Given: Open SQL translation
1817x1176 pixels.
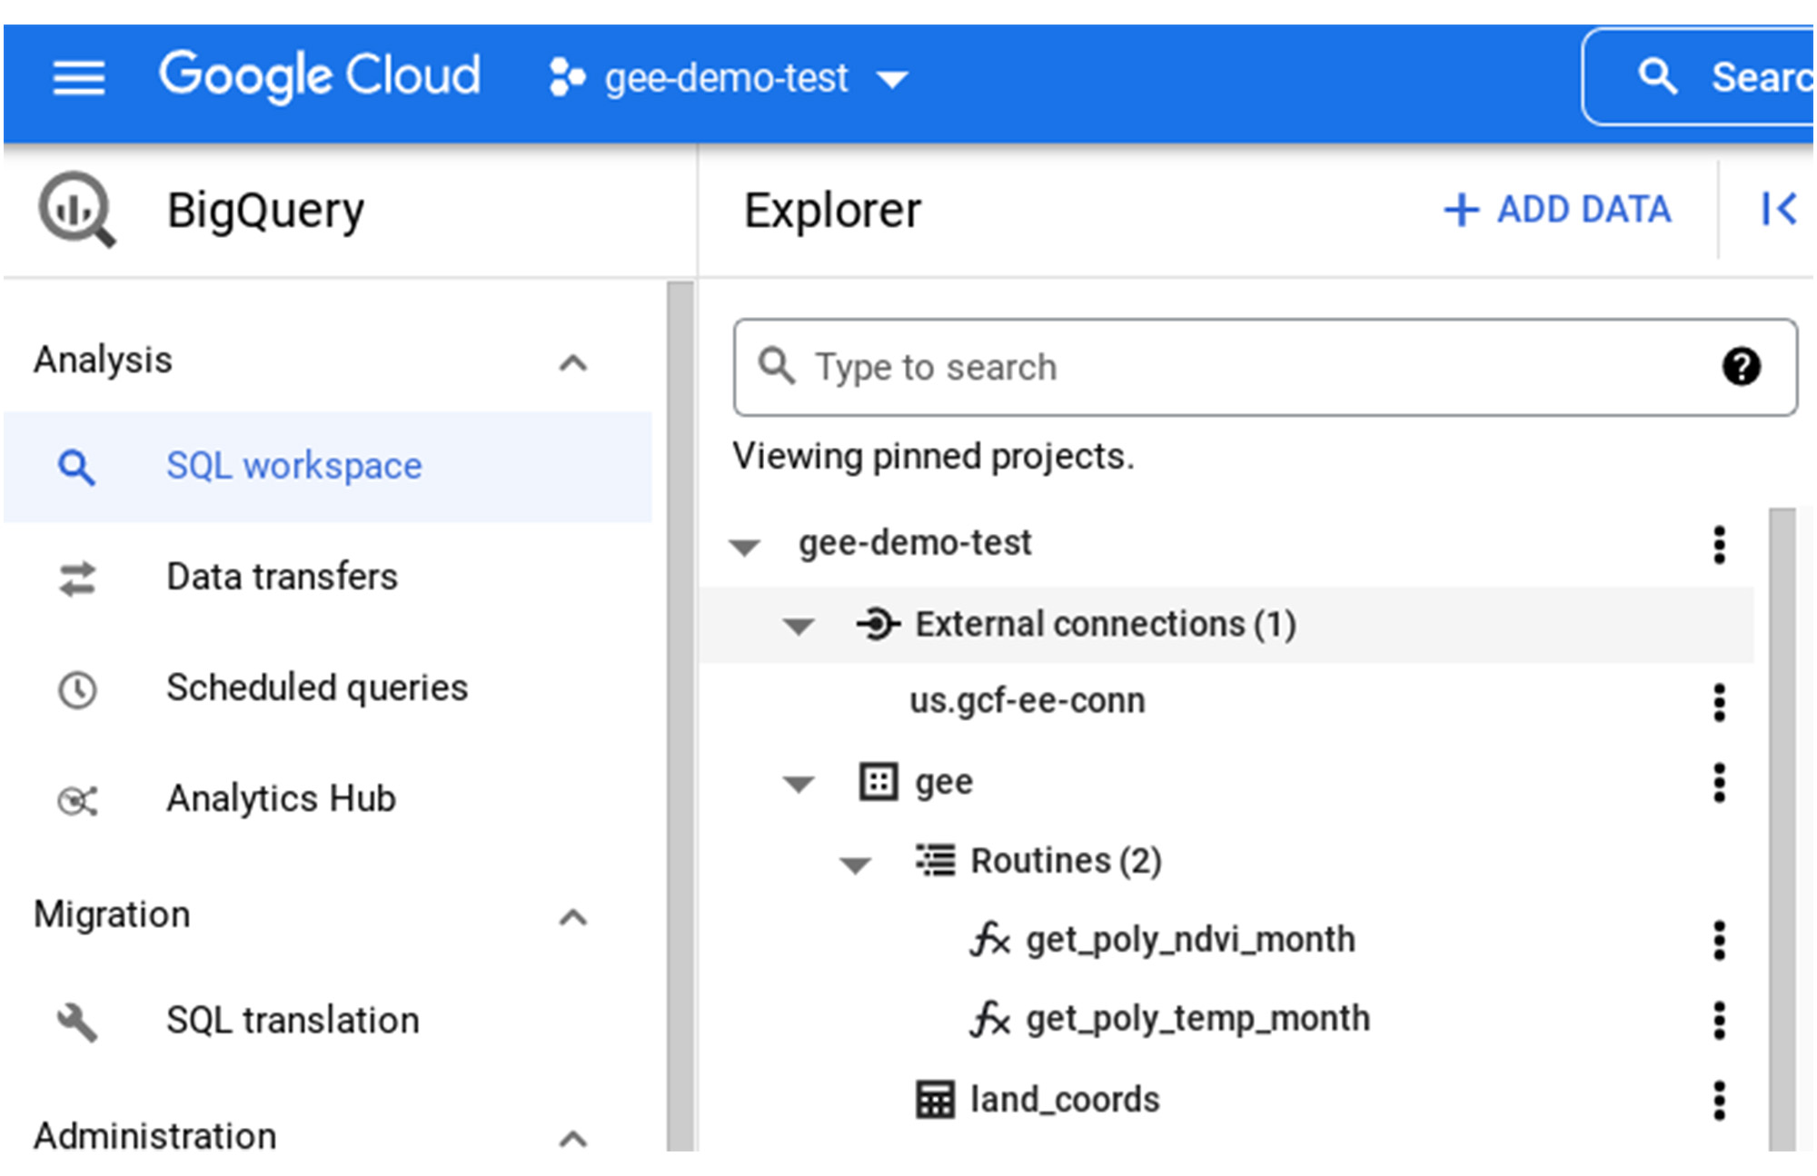Looking at the screenshot, I should point(293,1021).
